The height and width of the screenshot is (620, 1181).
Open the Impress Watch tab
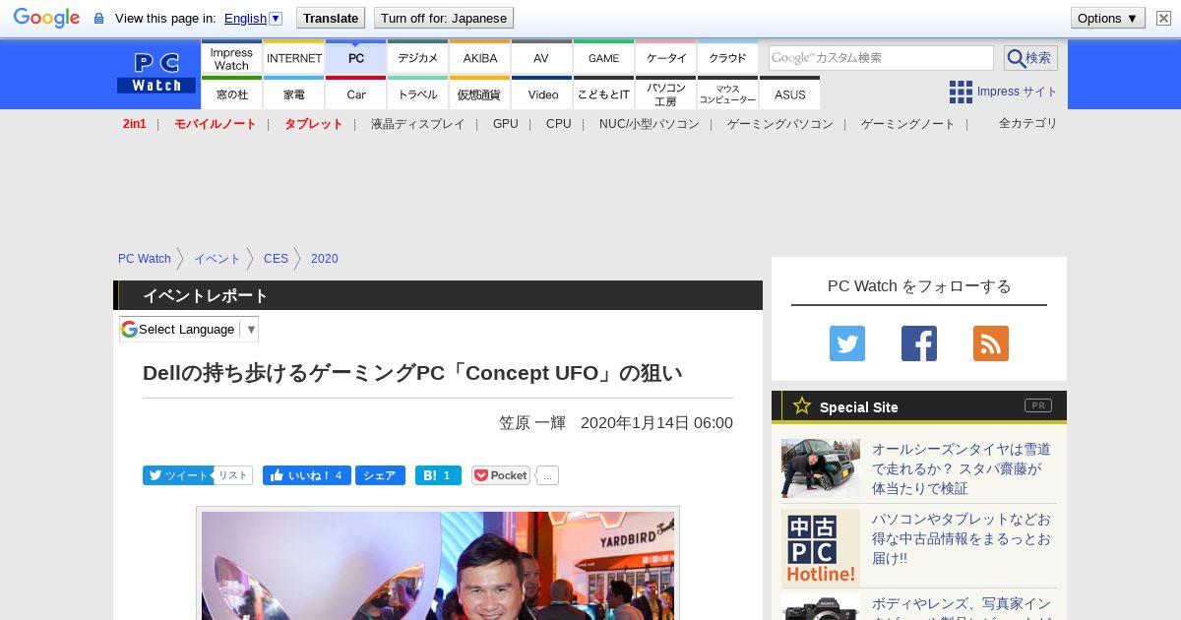pos(231,58)
